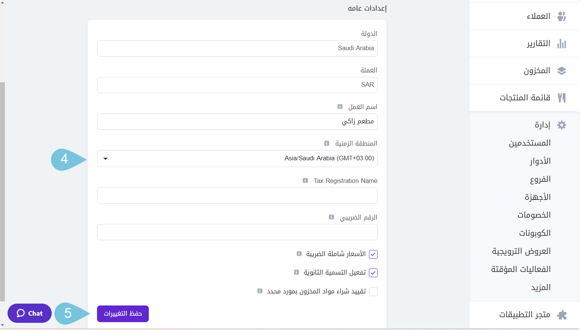Open the التقارير reports icon
The width and height of the screenshot is (580, 330).
[562, 44]
